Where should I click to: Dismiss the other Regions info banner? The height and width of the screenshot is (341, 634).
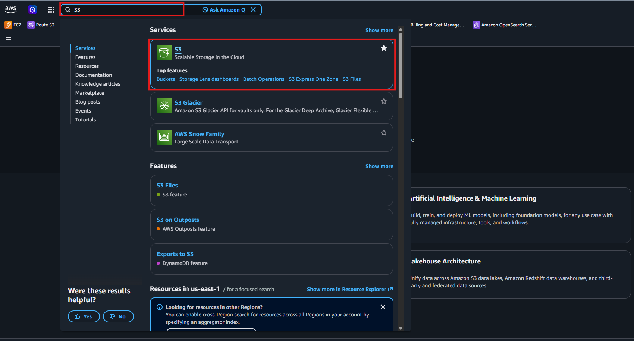[x=383, y=307]
